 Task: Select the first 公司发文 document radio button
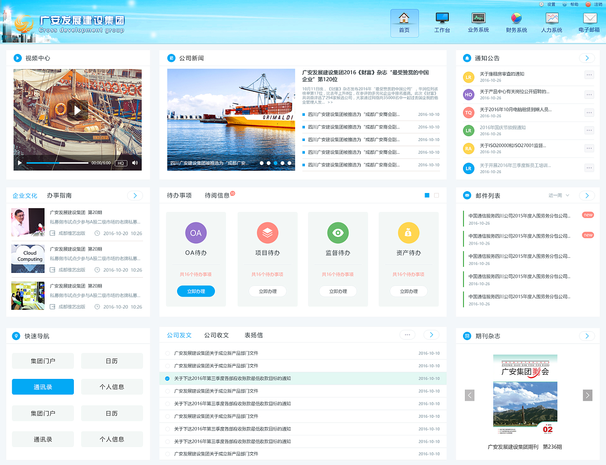click(x=168, y=353)
